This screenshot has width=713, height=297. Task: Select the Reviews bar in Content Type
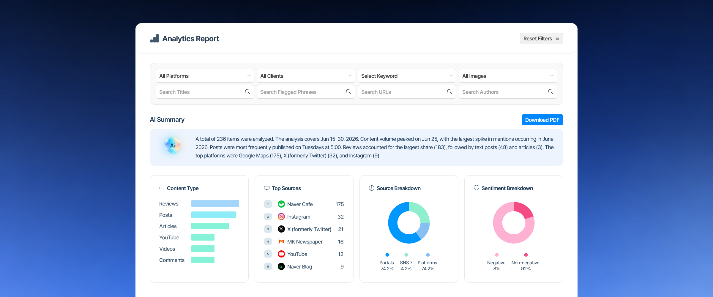point(215,203)
